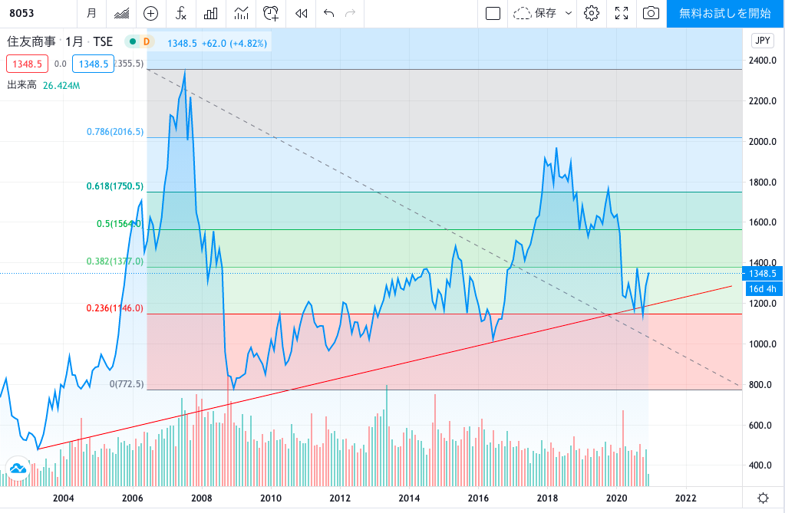This screenshot has width=785, height=513.
Task: Select Fibonacci level 0.618(1750.5) label
Action: (115, 186)
